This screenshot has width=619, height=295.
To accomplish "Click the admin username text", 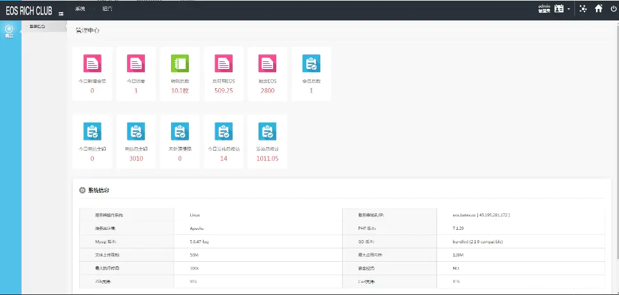I will click(544, 6).
